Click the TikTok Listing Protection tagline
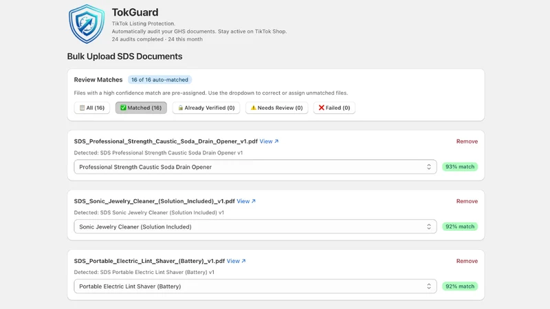 click(x=144, y=23)
